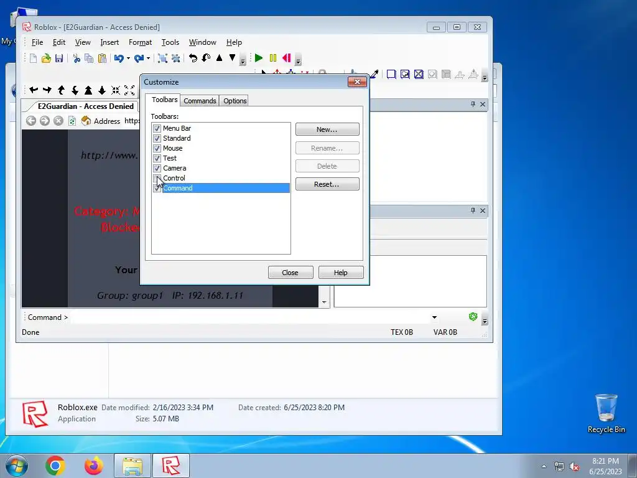Viewport: 637px width, 478px height.
Task: Redo the action with the blue arrow
Action: (139, 59)
